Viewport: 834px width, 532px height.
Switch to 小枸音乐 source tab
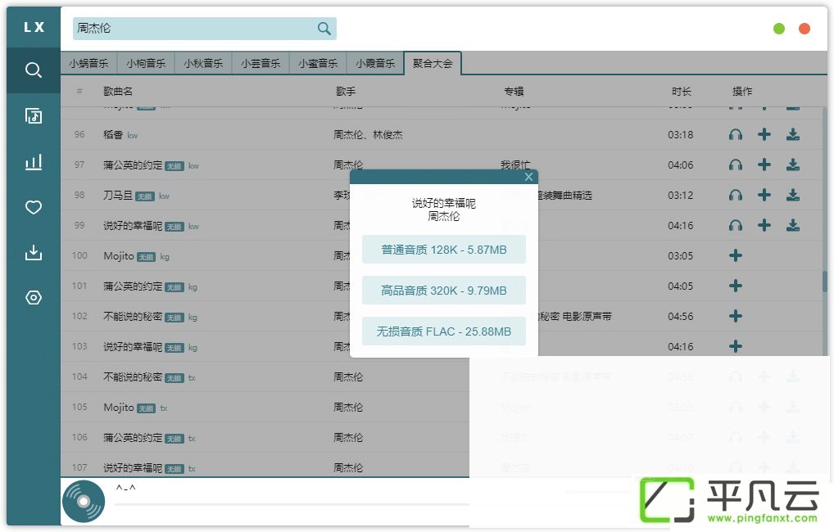coord(147,64)
